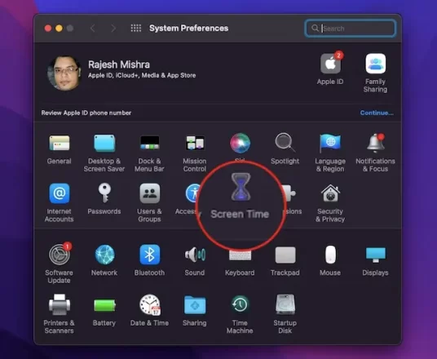
Task: Open Notifications & Focus settings
Action: click(x=375, y=143)
